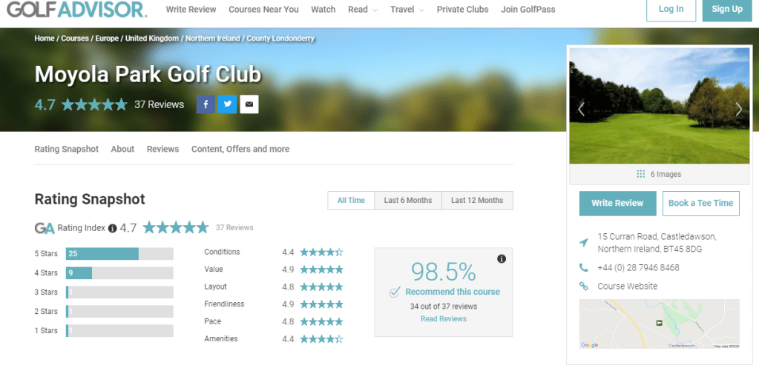Click the 1 Stars rating bar
Screen dimensions: 759x368
coord(119,331)
